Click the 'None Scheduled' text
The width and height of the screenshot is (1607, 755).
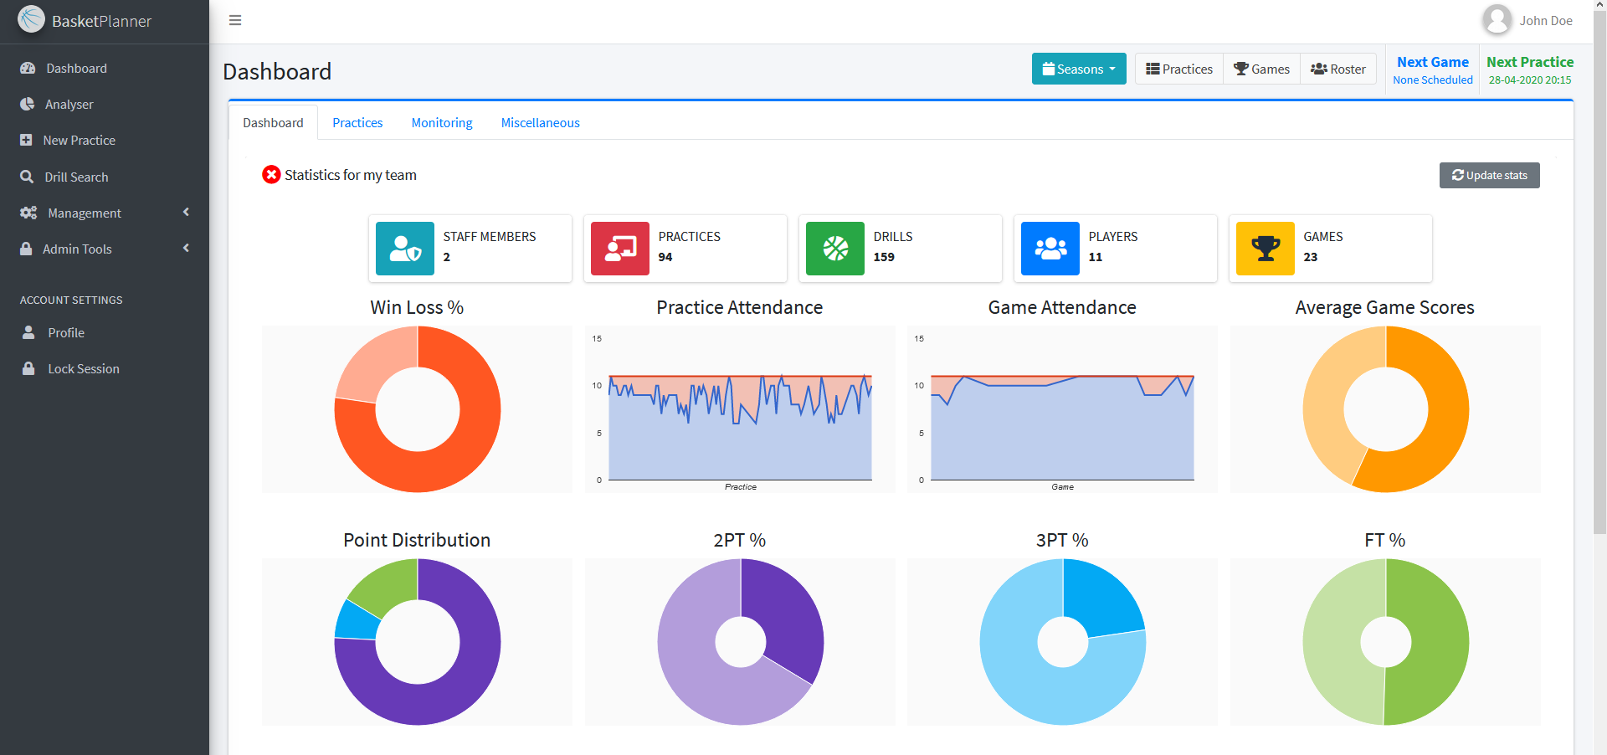(x=1433, y=80)
